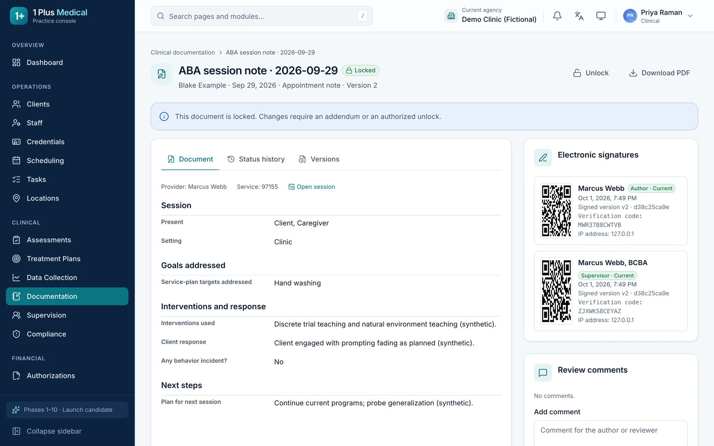
Task: Unlock the document
Action: click(x=591, y=73)
